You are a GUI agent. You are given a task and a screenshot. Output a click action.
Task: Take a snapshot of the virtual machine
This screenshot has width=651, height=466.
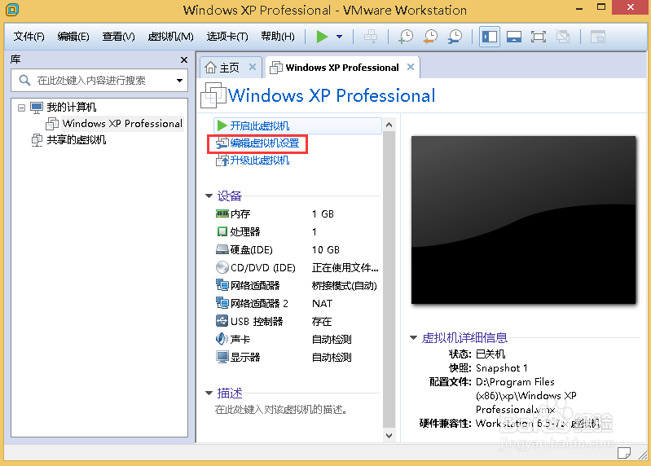(x=406, y=37)
